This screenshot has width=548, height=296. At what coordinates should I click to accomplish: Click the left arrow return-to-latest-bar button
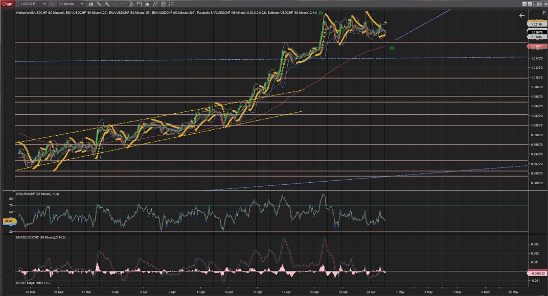[521, 15]
